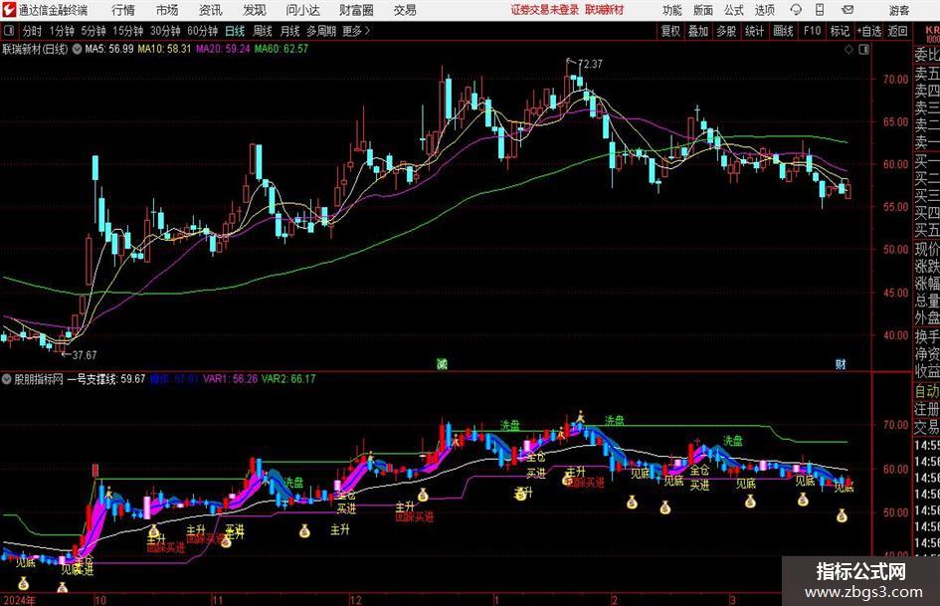This screenshot has width=940, height=606.
Task: Click the customer service headset icon
Action: point(796,10)
